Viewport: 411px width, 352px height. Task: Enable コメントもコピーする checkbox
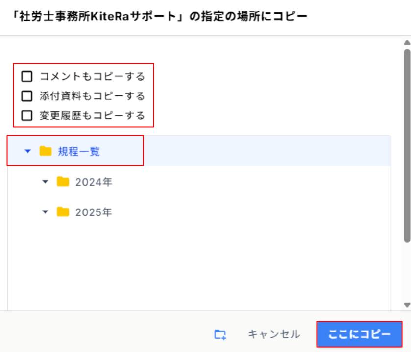(27, 76)
